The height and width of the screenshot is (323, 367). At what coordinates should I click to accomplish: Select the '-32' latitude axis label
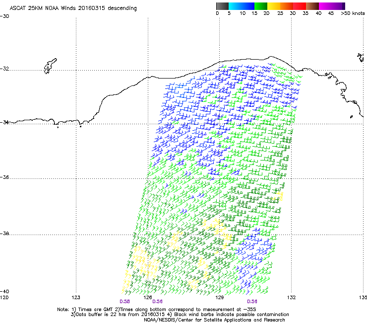(x=4, y=69)
